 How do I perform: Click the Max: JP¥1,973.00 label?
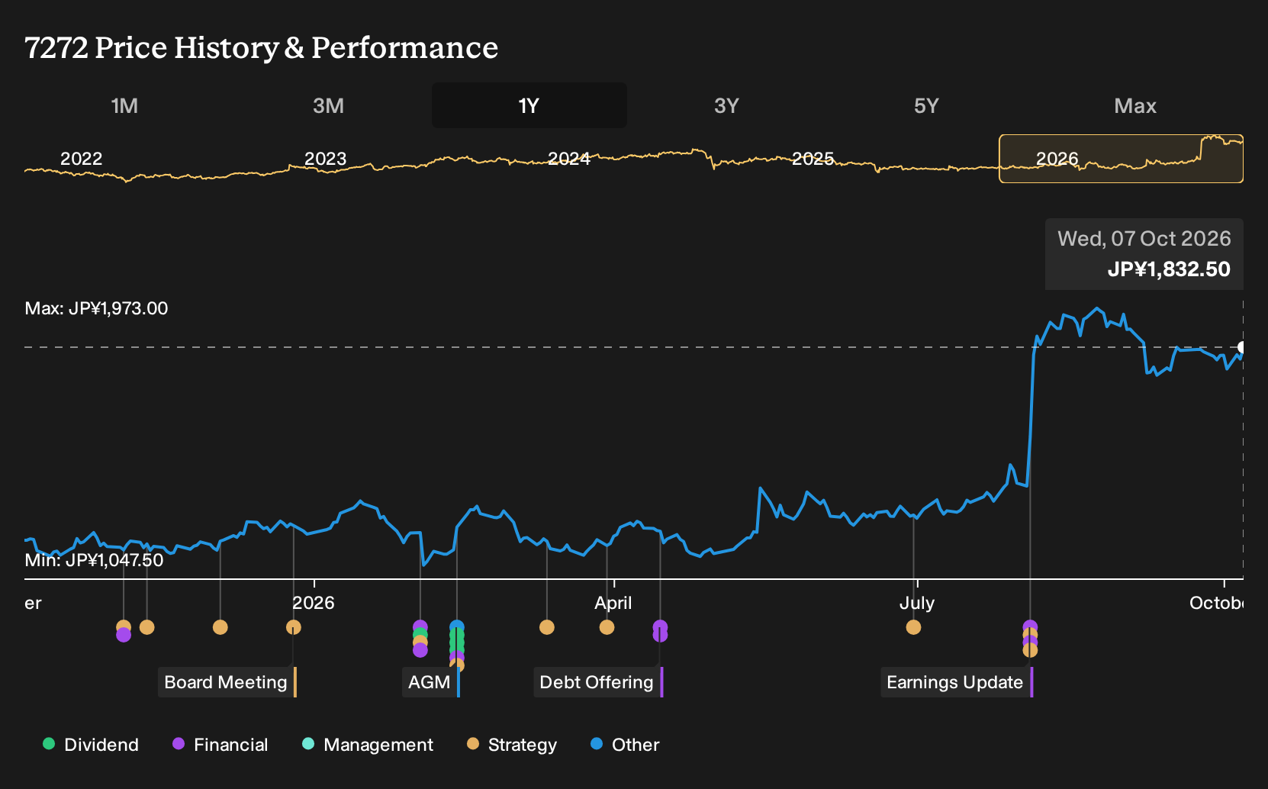(96, 308)
